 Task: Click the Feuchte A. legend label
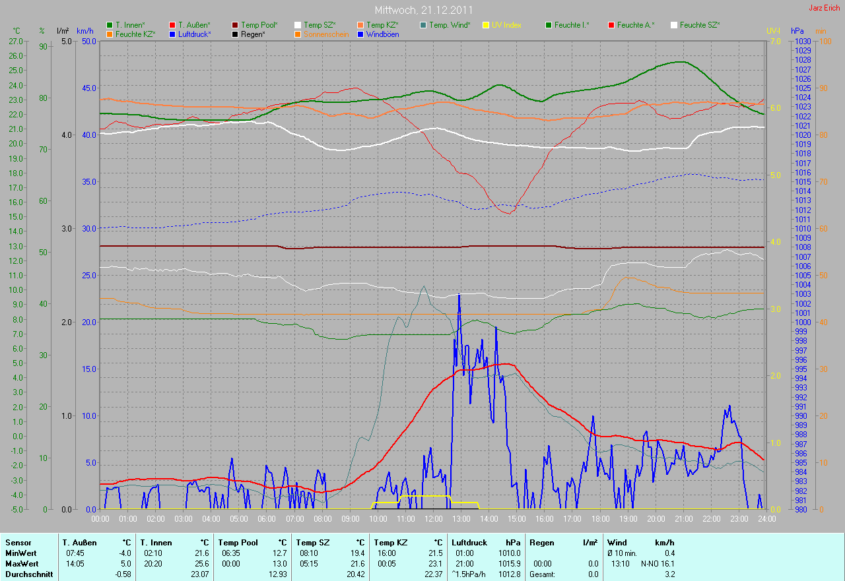coord(636,25)
